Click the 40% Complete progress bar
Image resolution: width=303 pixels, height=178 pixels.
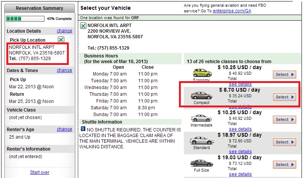pyautogui.click(x=25, y=19)
